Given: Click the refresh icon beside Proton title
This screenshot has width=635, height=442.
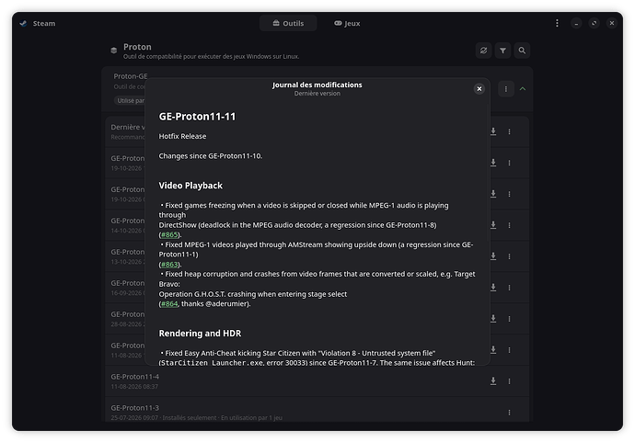Looking at the screenshot, I should 483,51.
